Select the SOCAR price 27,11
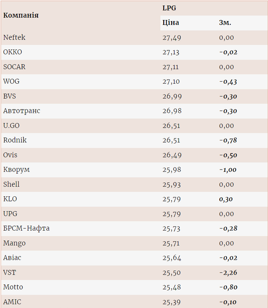The width and height of the screenshot is (268, 308). pyautogui.click(x=171, y=67)
